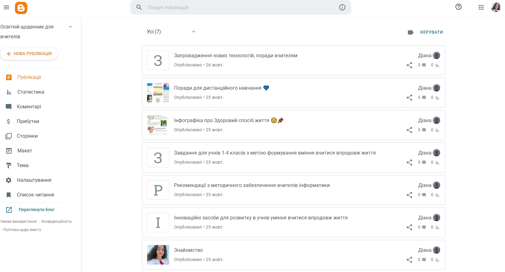Select Тема in the sidebar
This screenshot has width=505, height=272.
coord(23,166)
